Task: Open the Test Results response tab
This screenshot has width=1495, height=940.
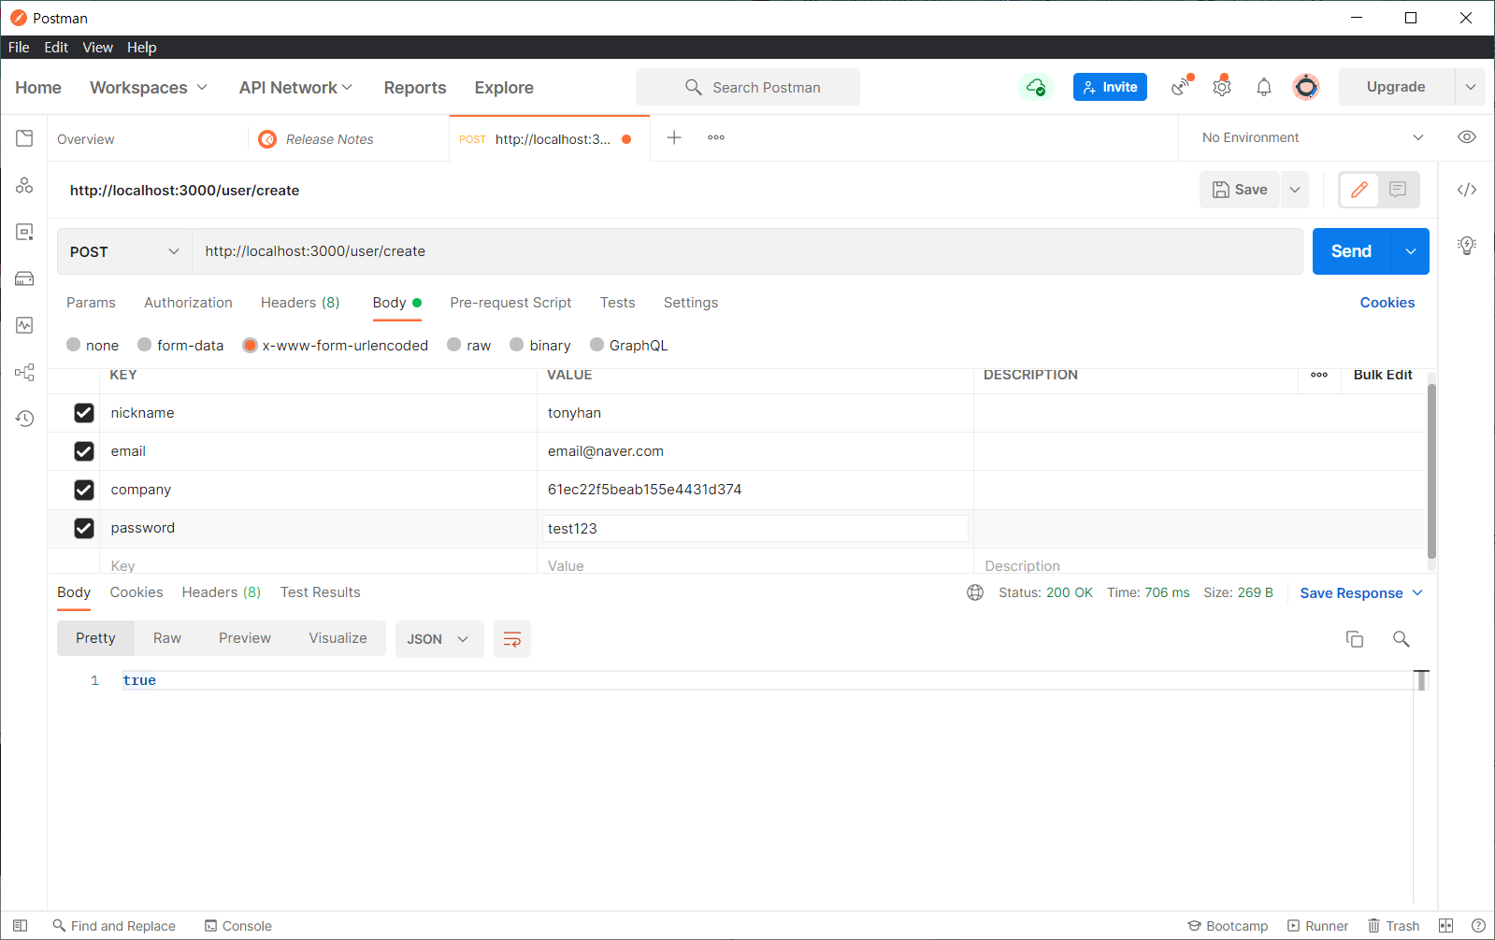Action: [320, 592]
